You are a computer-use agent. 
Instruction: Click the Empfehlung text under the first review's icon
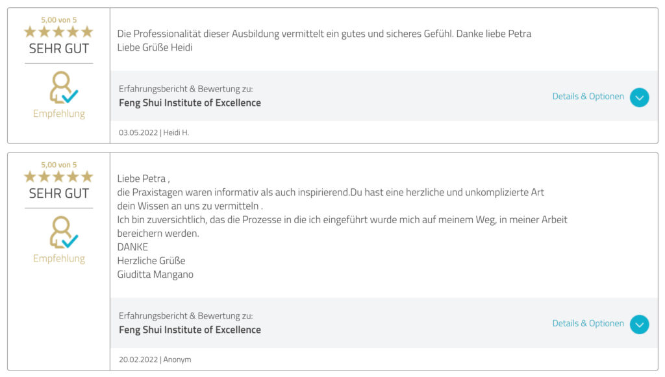coord(59,114)
